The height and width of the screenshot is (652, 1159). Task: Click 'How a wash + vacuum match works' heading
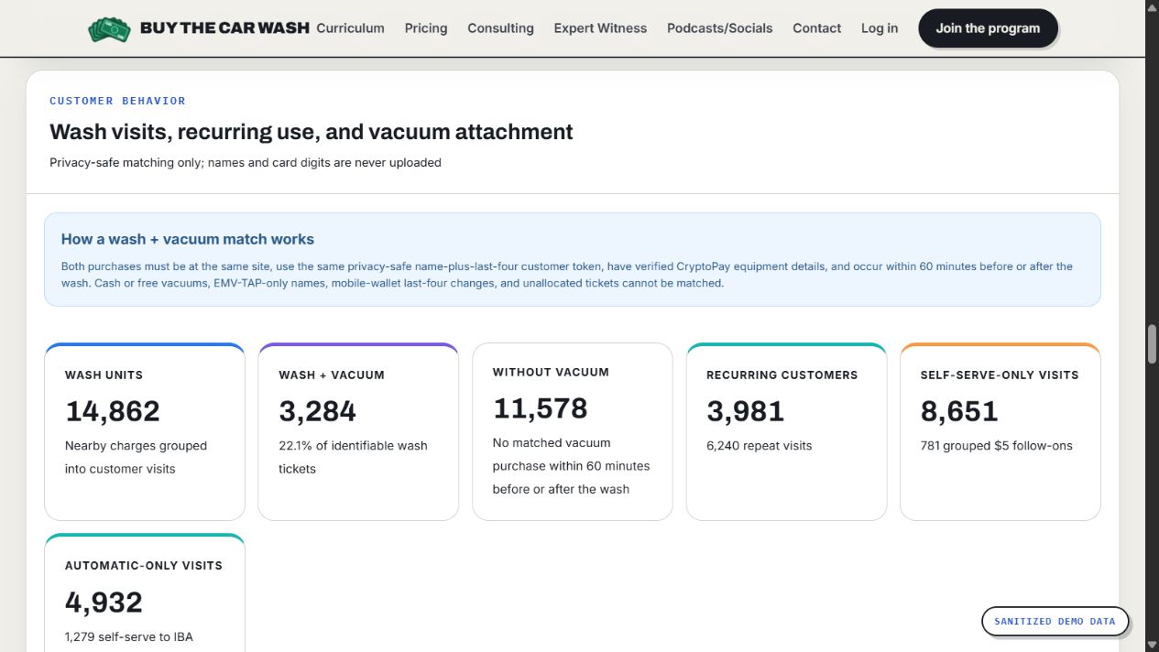[188, 239]
